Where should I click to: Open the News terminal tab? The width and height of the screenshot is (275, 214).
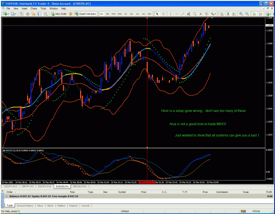click(40, 206)
